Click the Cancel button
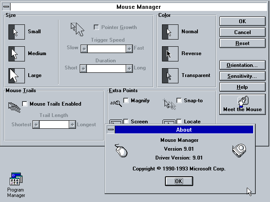270x202 pixels. 243,32
